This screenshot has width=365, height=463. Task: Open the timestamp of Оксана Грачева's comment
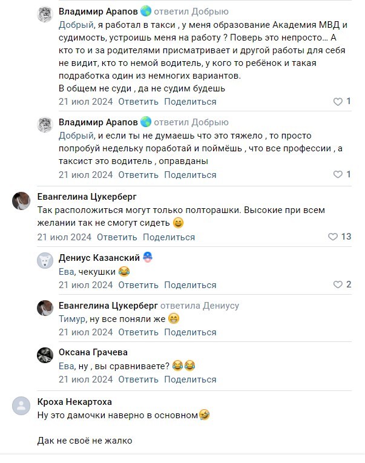85,379
